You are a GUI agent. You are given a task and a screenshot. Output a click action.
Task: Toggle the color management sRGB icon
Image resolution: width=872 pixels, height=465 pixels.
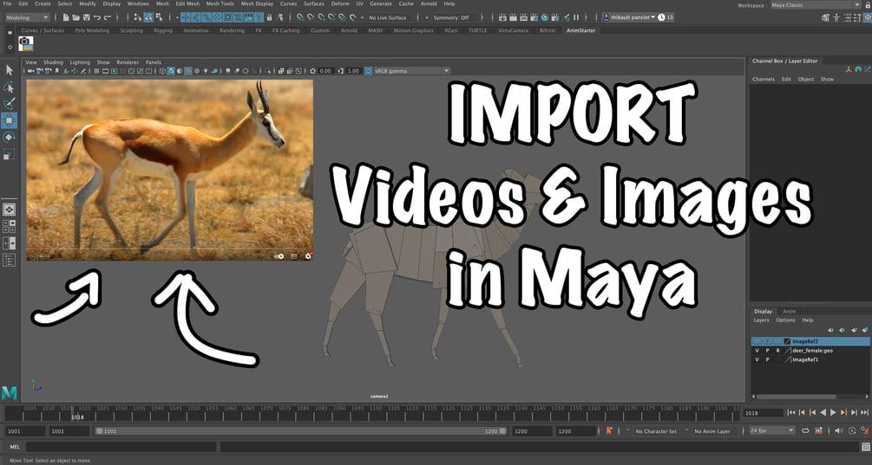(x=368, y=71)
